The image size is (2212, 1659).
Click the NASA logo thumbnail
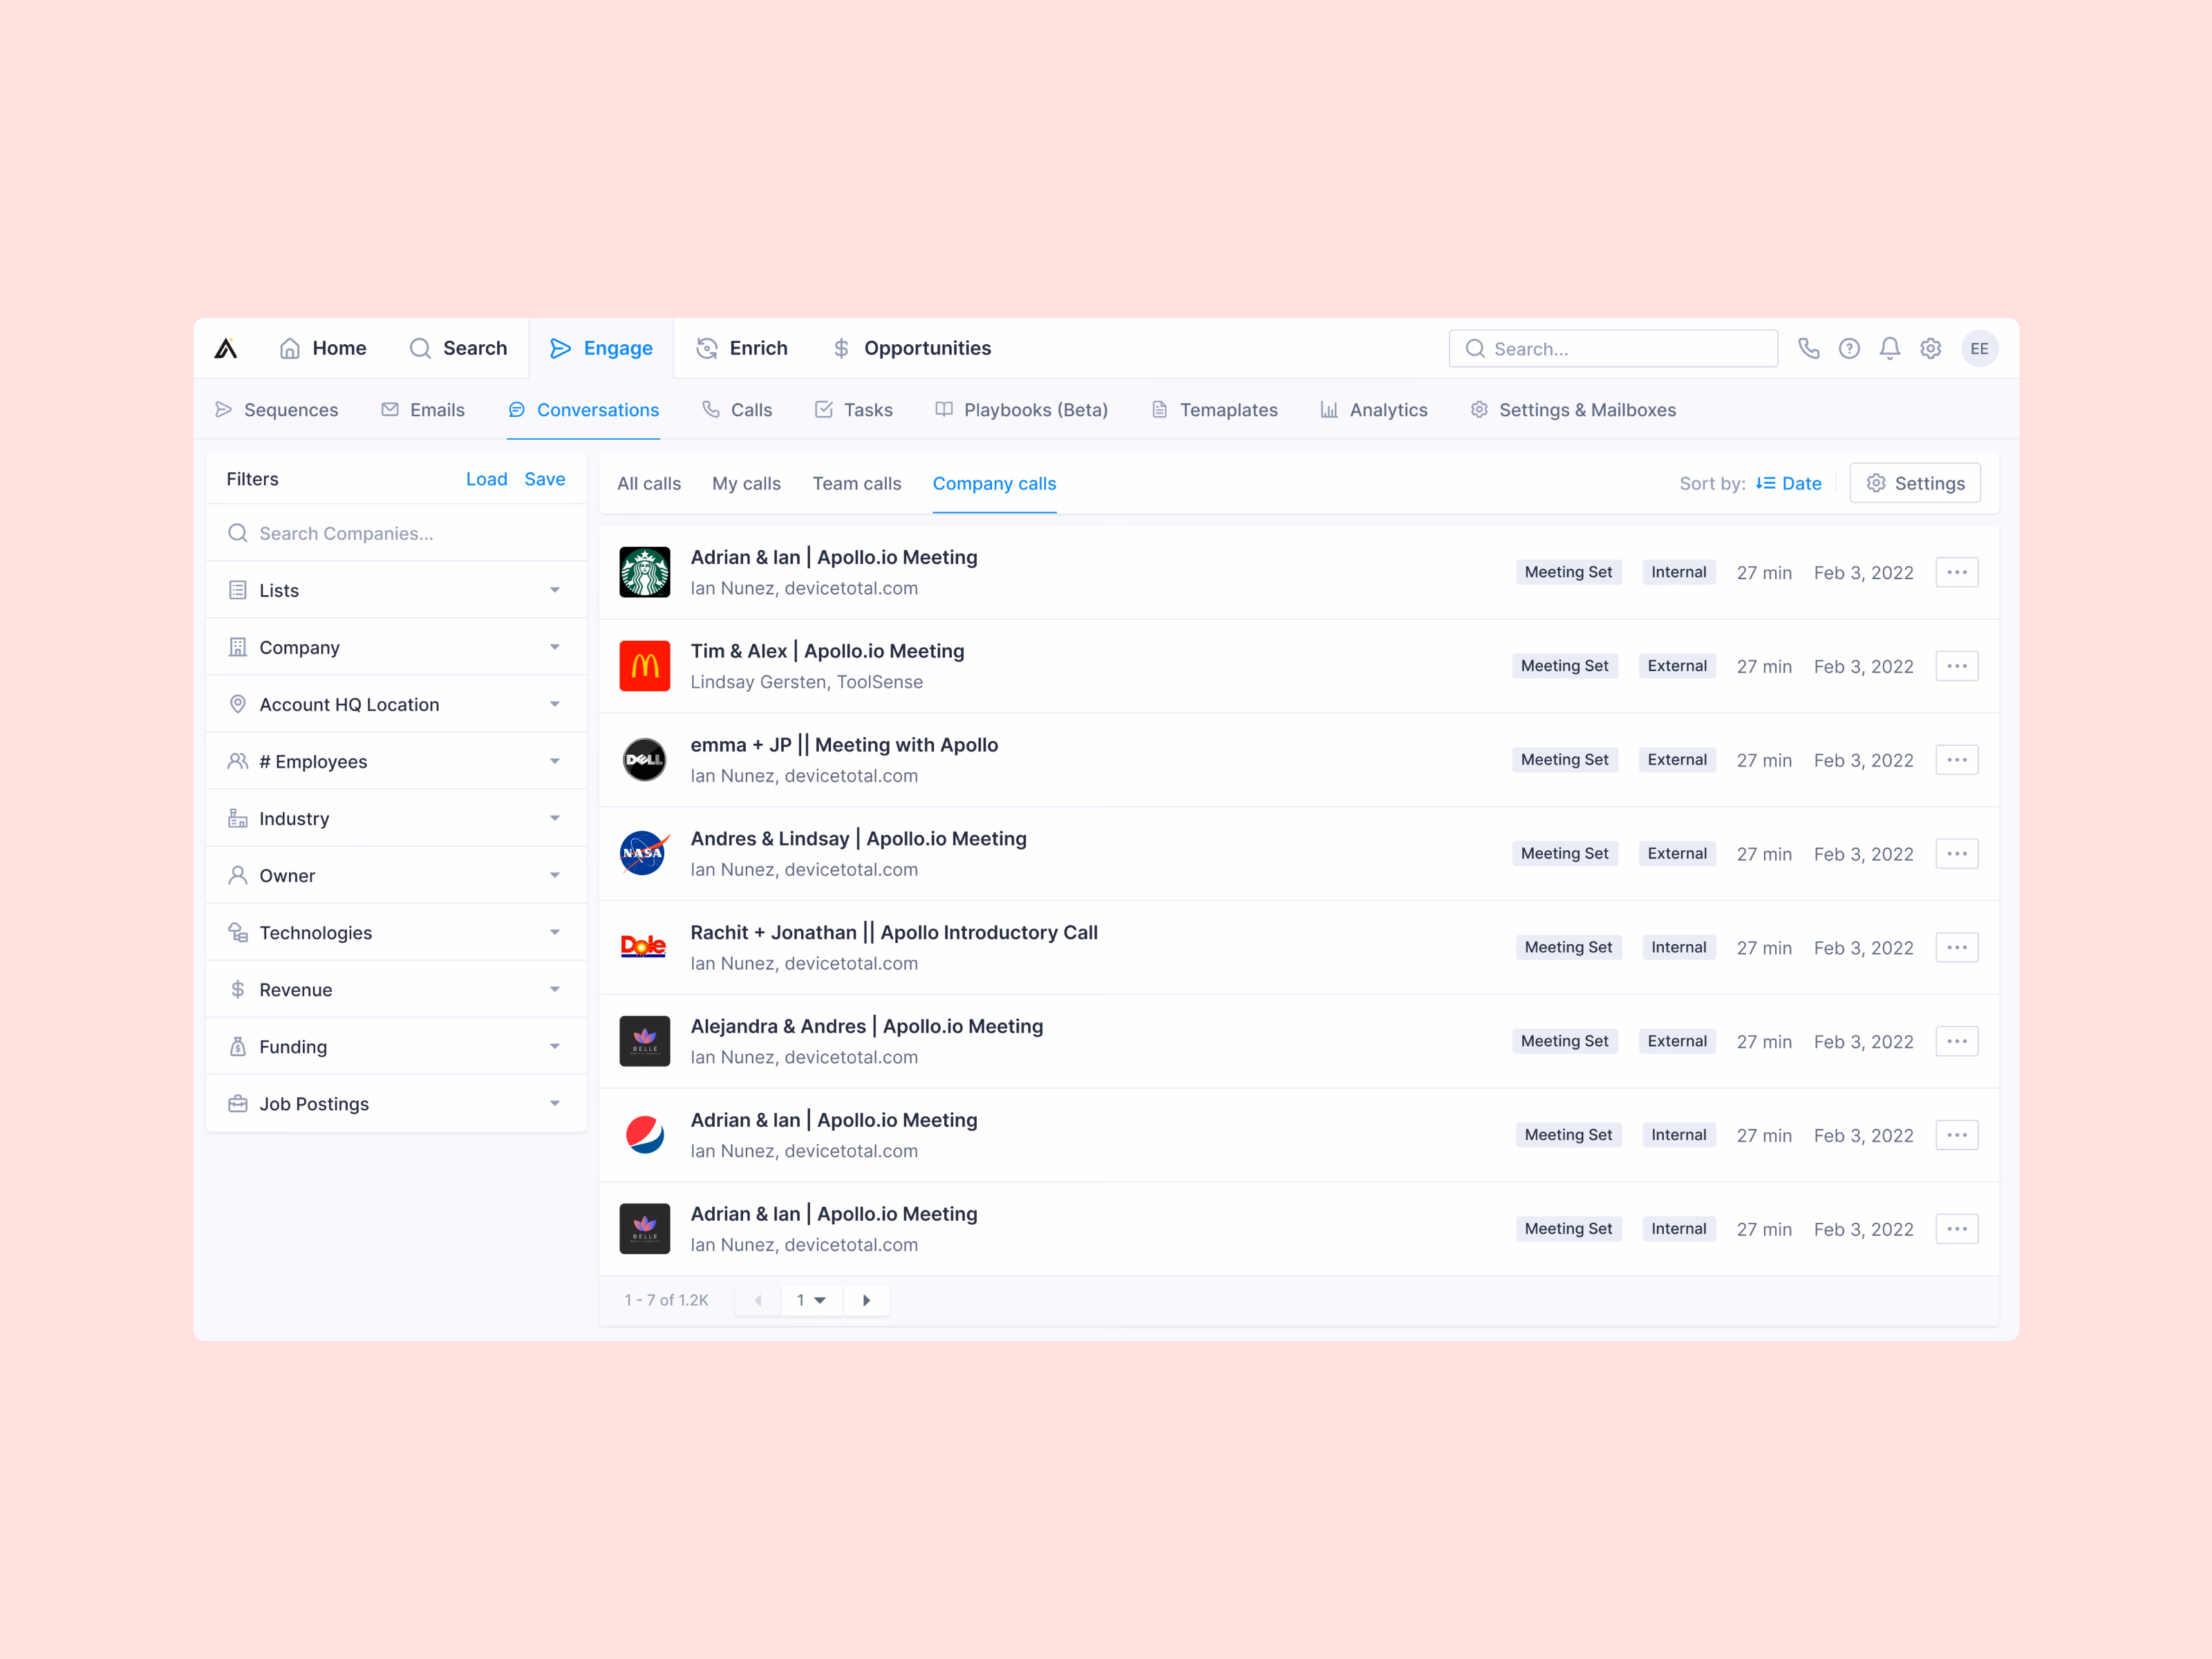coord(644,854)
